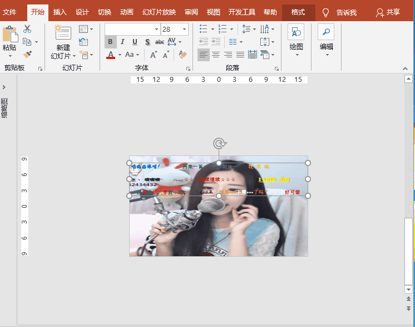Decrease font size with small A
Image resolution: width=415 pixels, height=327 pixels.
[x=166, y=55]
